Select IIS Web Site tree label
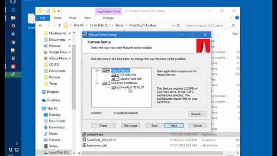Screen dimensions: 277x156 pos(128,75)
